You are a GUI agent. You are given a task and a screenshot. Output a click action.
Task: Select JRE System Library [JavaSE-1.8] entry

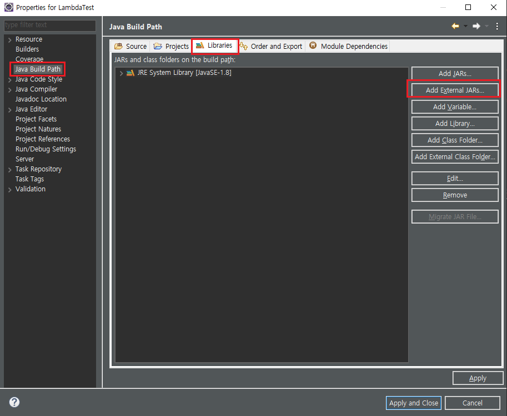(184, 73)
